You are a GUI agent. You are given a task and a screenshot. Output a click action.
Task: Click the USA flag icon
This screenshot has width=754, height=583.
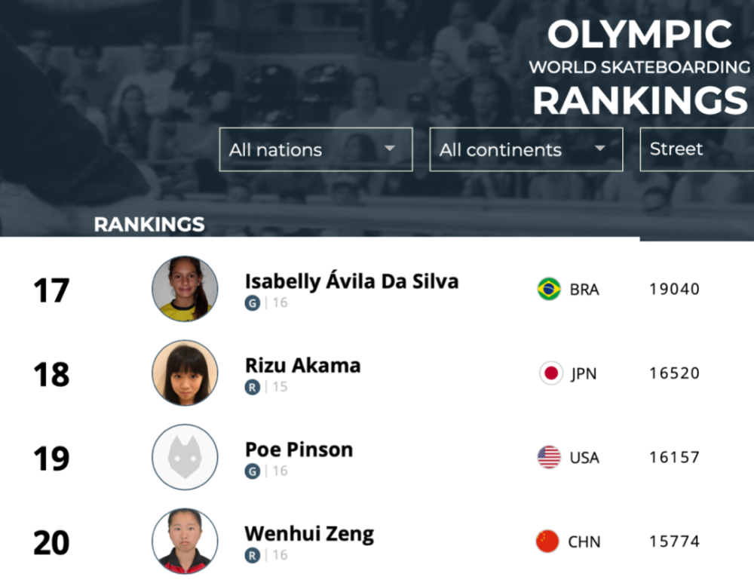[549, 457]
